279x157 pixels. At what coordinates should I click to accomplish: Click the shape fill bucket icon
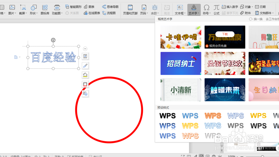click(x=85, y=75)
